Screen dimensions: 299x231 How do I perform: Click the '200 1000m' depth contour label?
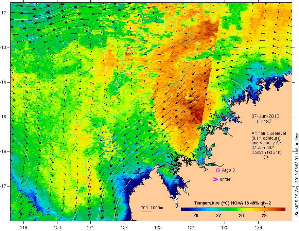pos(152,208)
